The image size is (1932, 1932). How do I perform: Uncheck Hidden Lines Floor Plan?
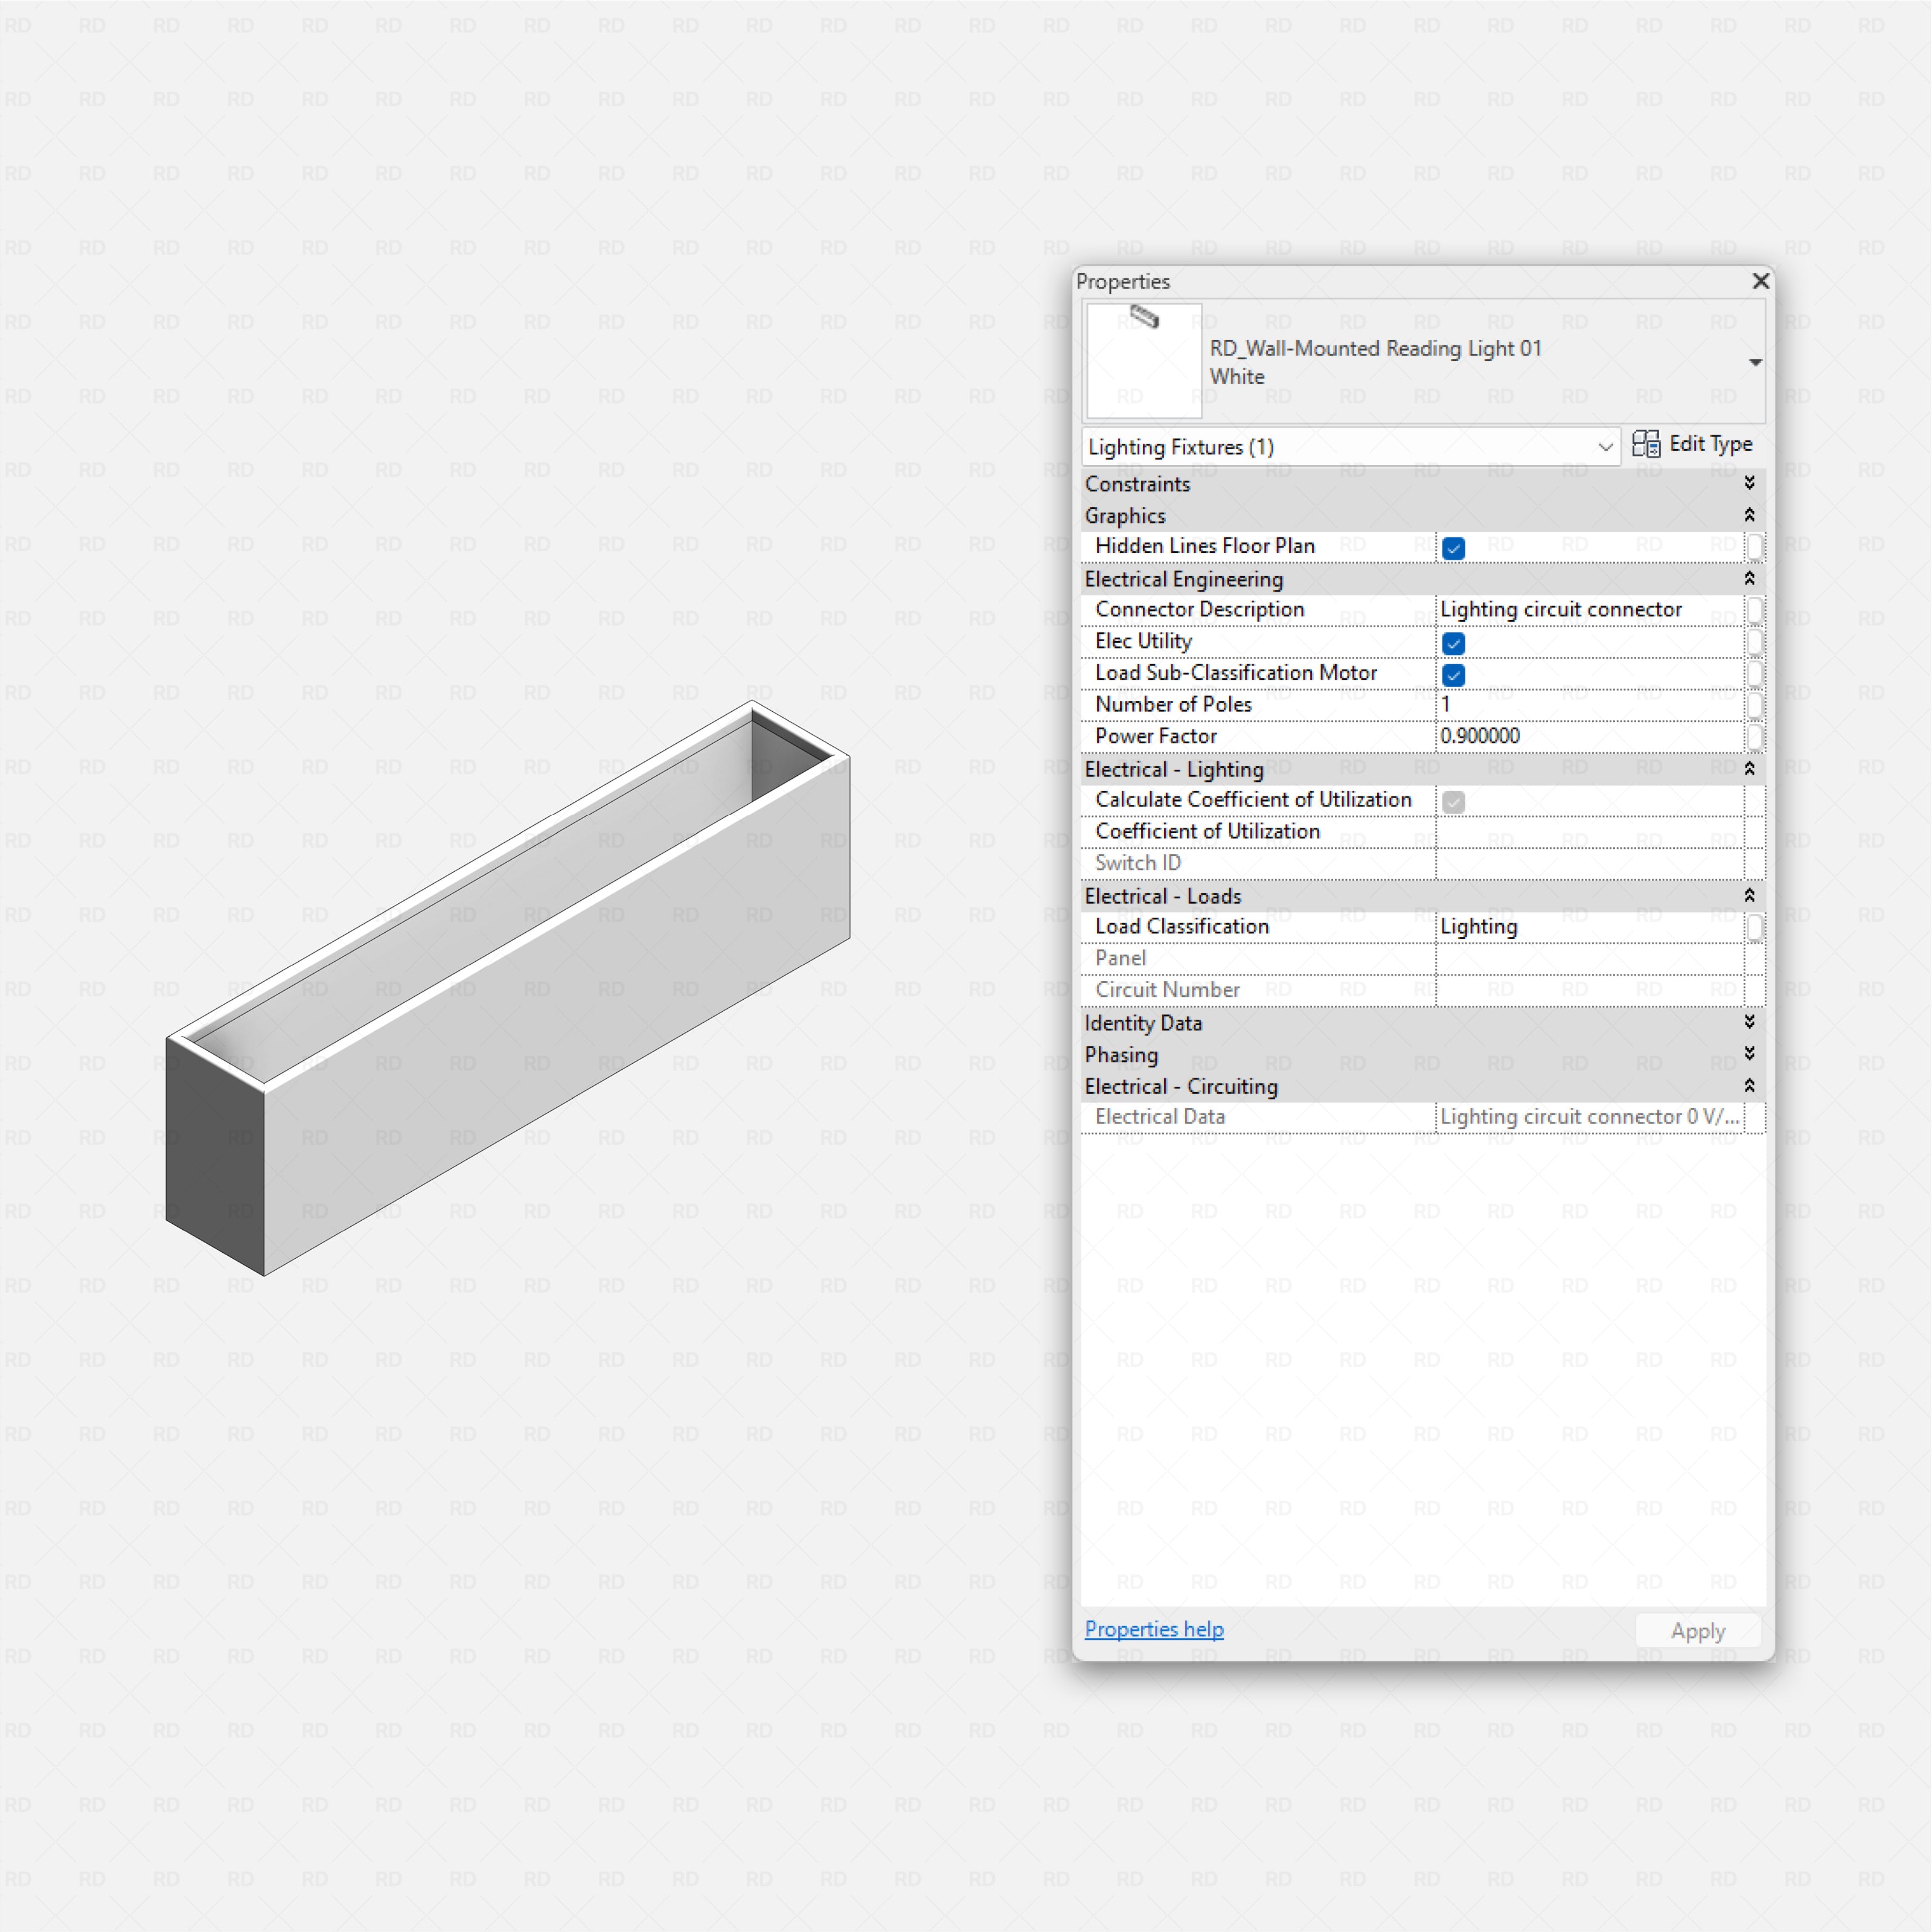[1453, 548]
